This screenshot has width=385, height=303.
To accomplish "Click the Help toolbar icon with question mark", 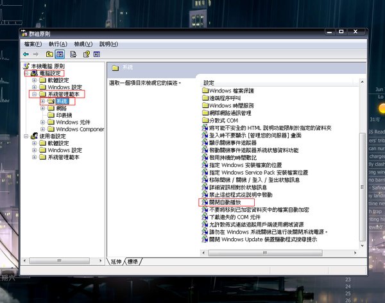I will [87, 55].
